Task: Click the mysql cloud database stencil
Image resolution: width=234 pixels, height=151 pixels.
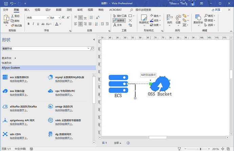Action: tap(66, 79)
